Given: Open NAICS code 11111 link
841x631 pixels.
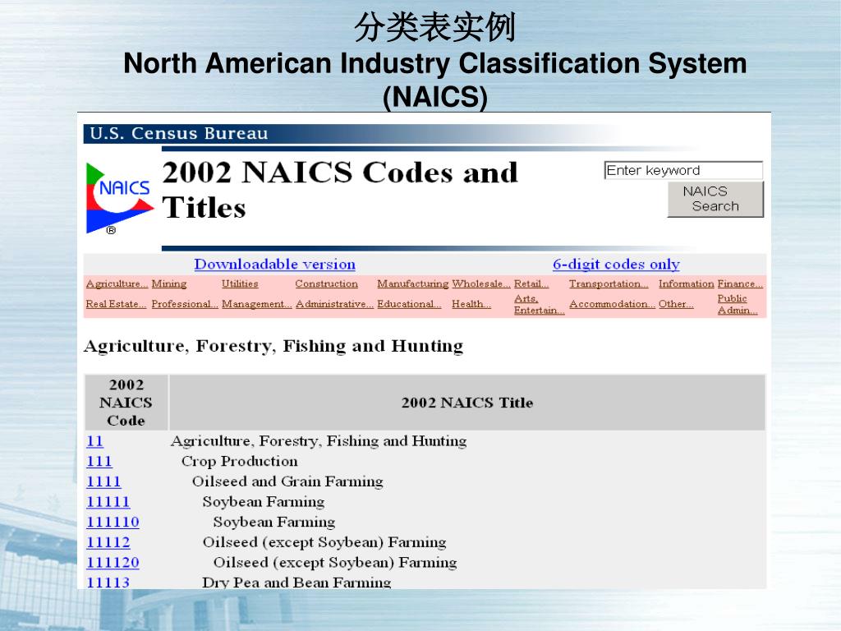Looking at the screenshot, I should [108, 502].
